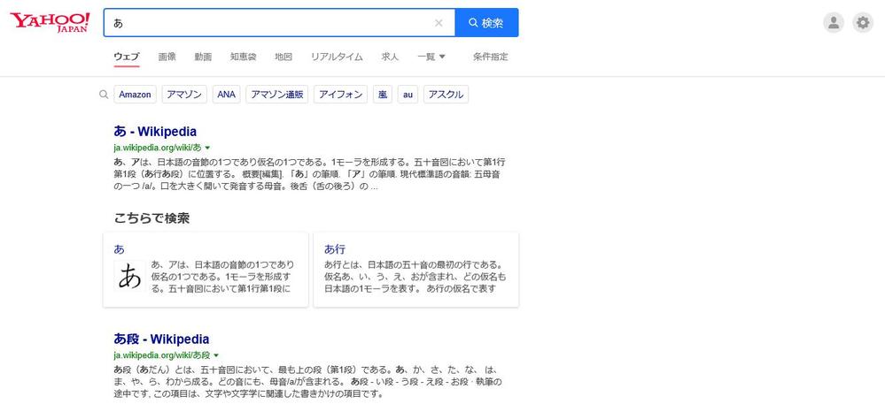Select the Amazon related search chip
The height and width of the screenshot is (404, 885).
click(136, 95)
